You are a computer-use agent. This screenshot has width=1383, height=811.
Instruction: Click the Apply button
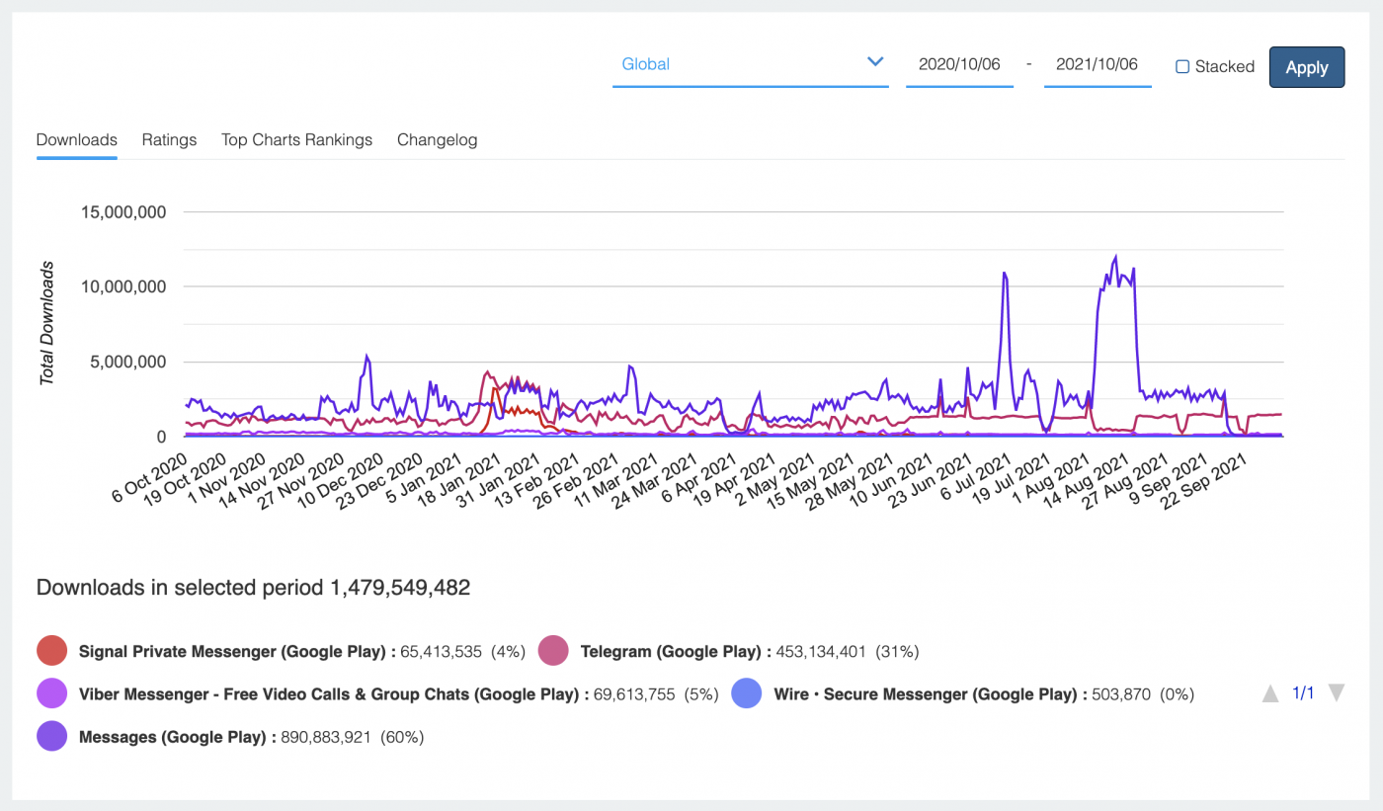click(x=1306, y=67)
